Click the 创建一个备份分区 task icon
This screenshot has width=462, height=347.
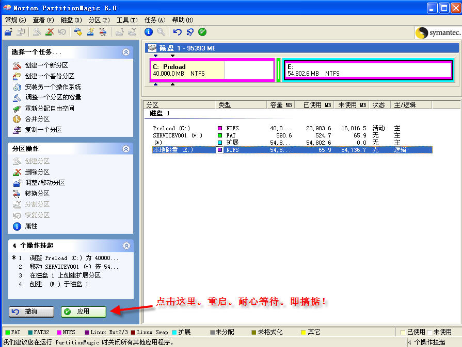17,76
